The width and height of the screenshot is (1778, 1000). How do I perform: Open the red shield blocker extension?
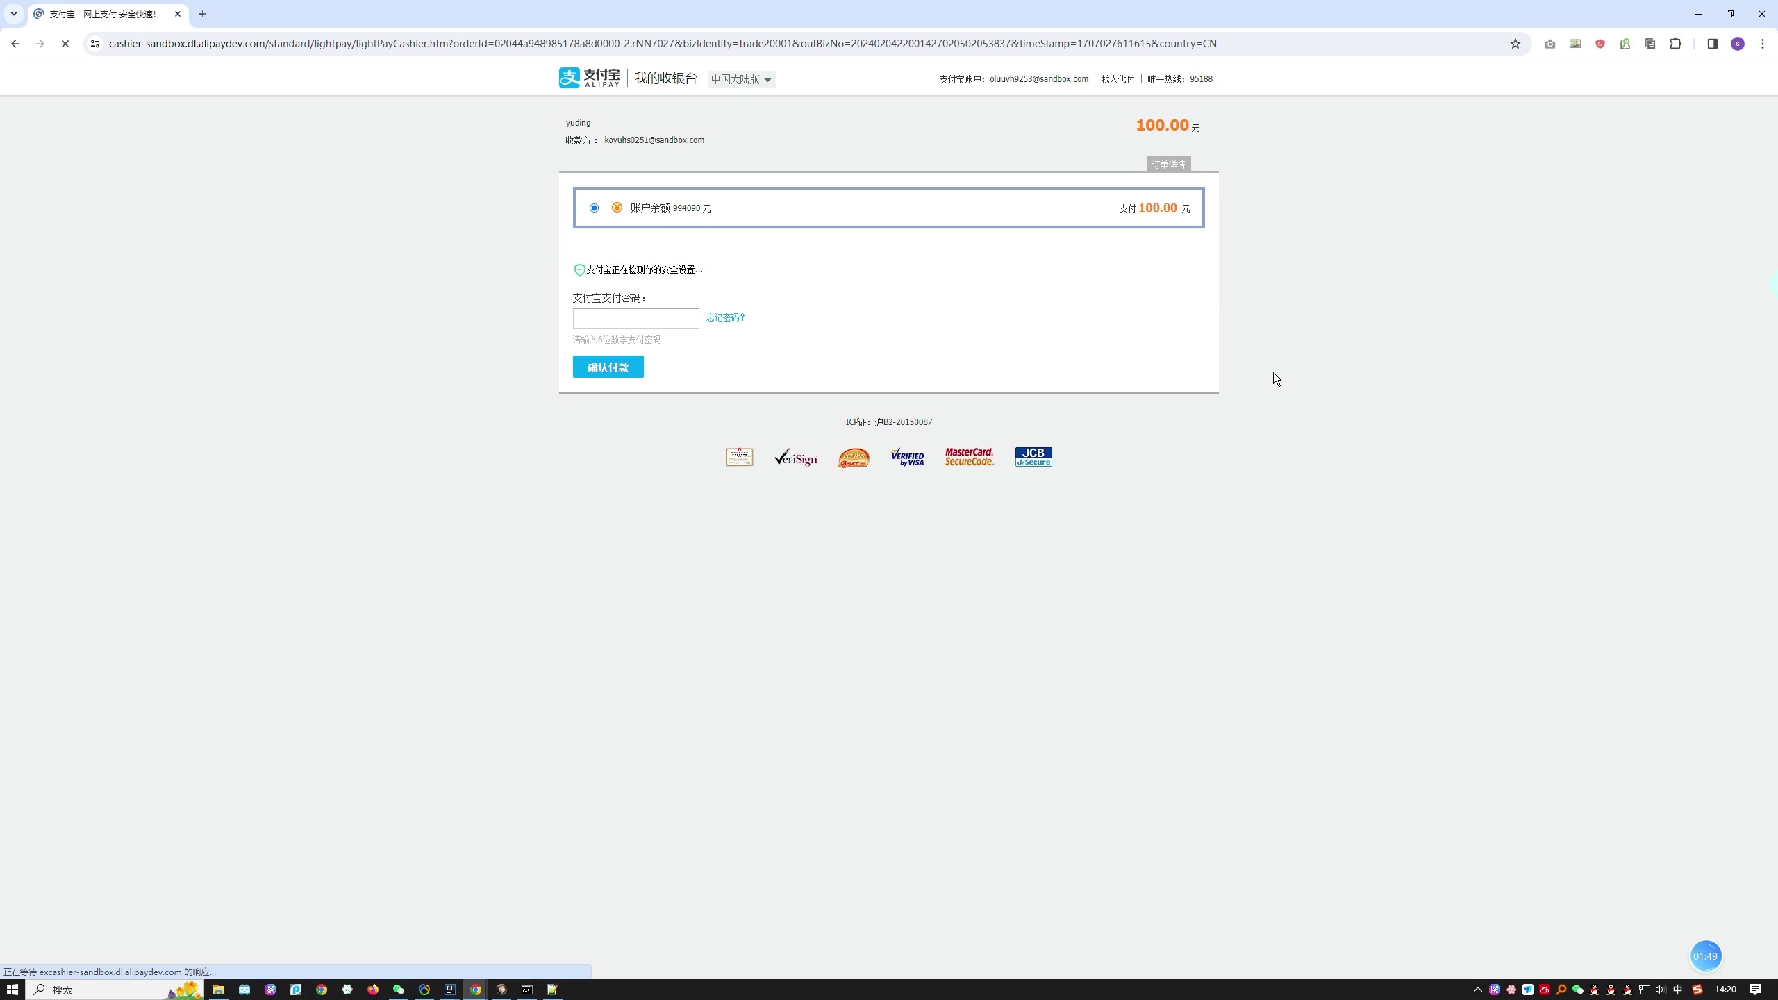click(1600, 44)
